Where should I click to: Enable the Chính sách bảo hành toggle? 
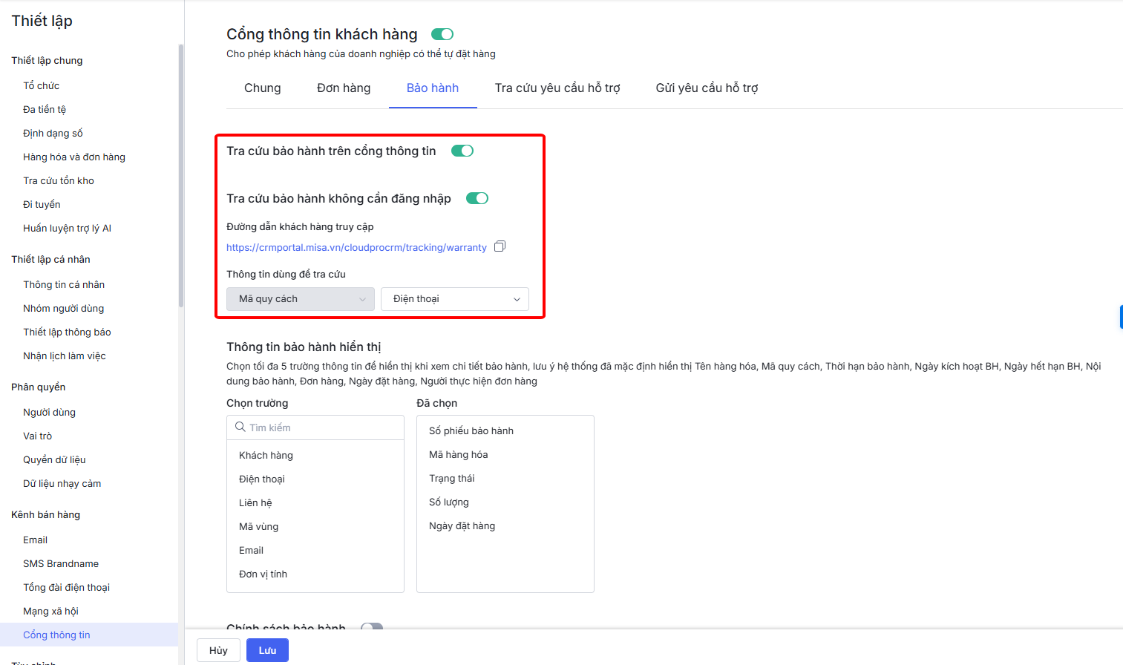(372, 627)
